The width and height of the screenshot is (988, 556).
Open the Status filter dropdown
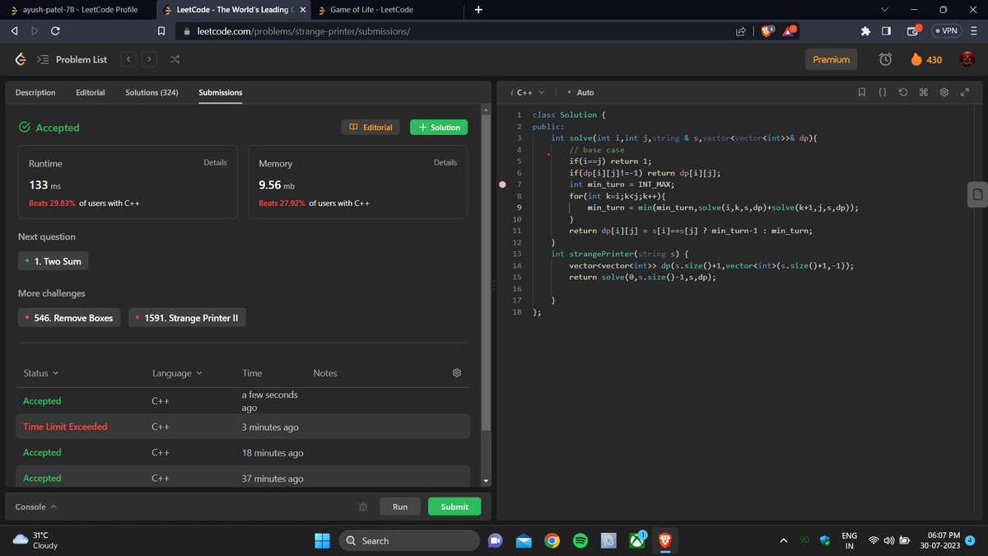41,373
